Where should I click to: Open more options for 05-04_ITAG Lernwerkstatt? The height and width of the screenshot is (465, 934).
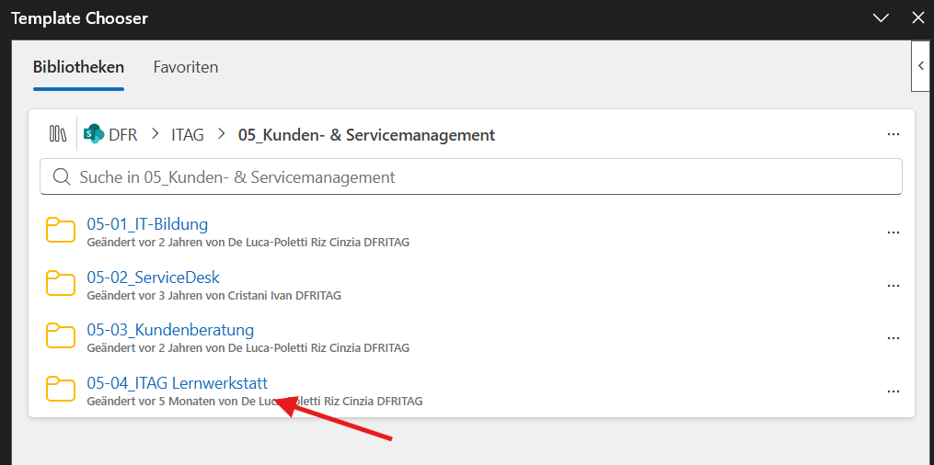click(893, 391)
